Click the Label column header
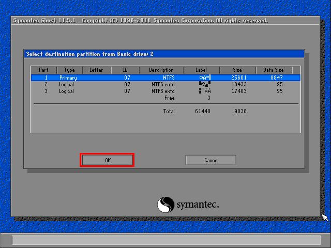This screenshot has width=331, height=248. tap(201, 70)
